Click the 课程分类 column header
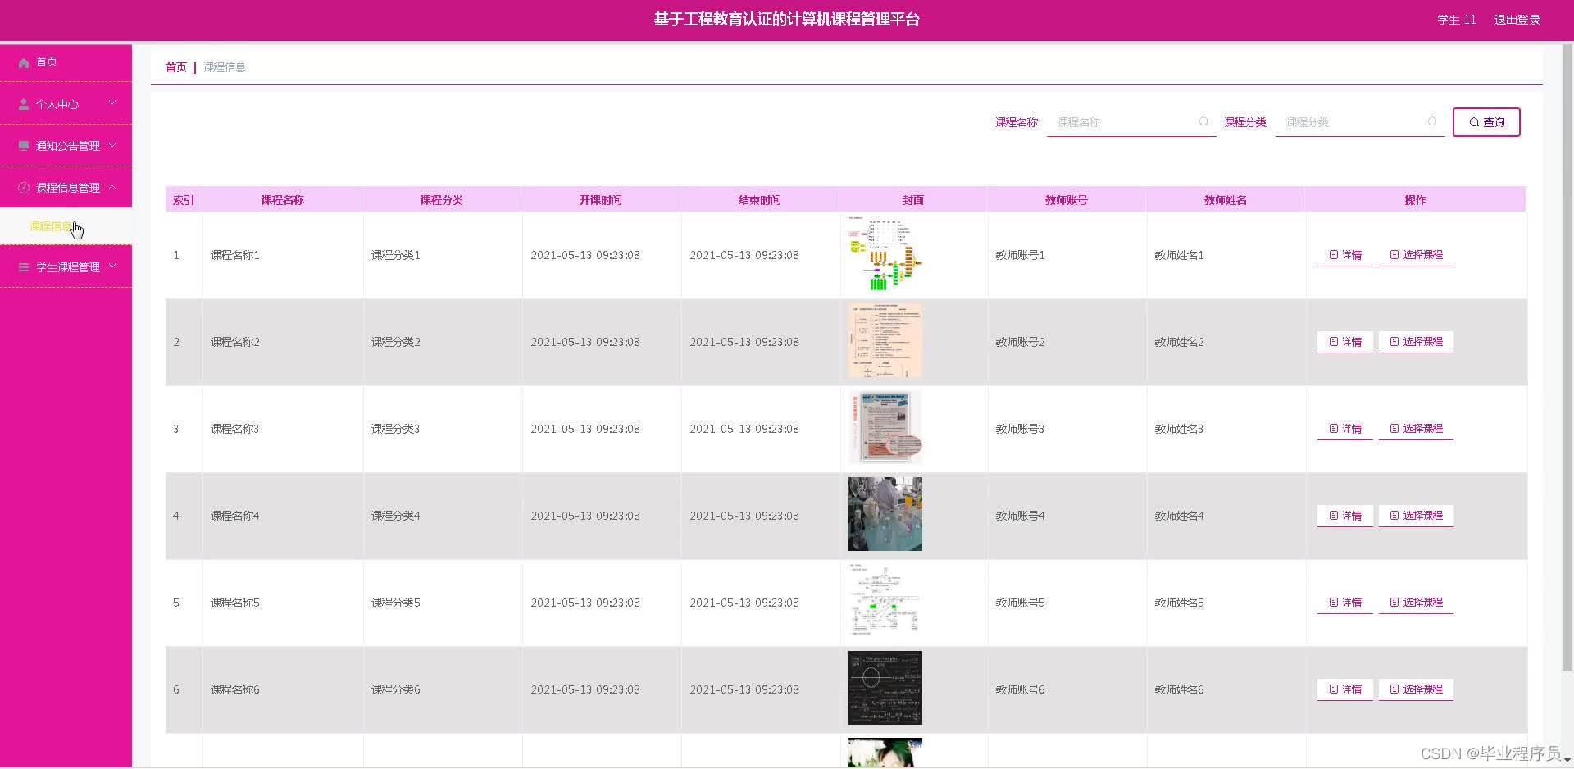 click(442, 200)
